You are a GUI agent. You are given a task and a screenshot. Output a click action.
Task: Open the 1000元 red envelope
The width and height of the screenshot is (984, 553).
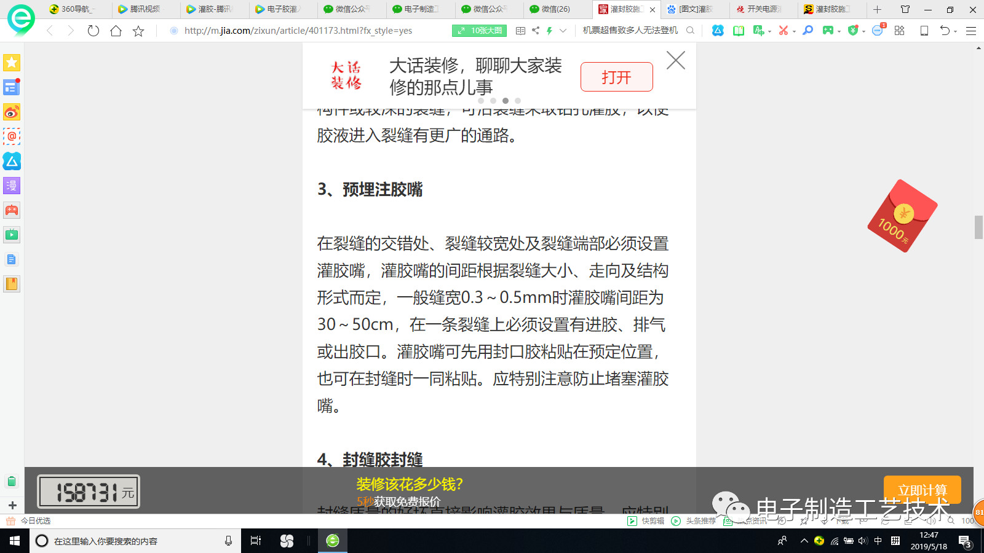[902, 216]
